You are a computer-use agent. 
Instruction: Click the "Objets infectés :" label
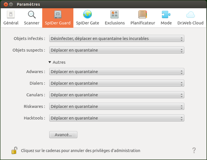coord(29,38)
